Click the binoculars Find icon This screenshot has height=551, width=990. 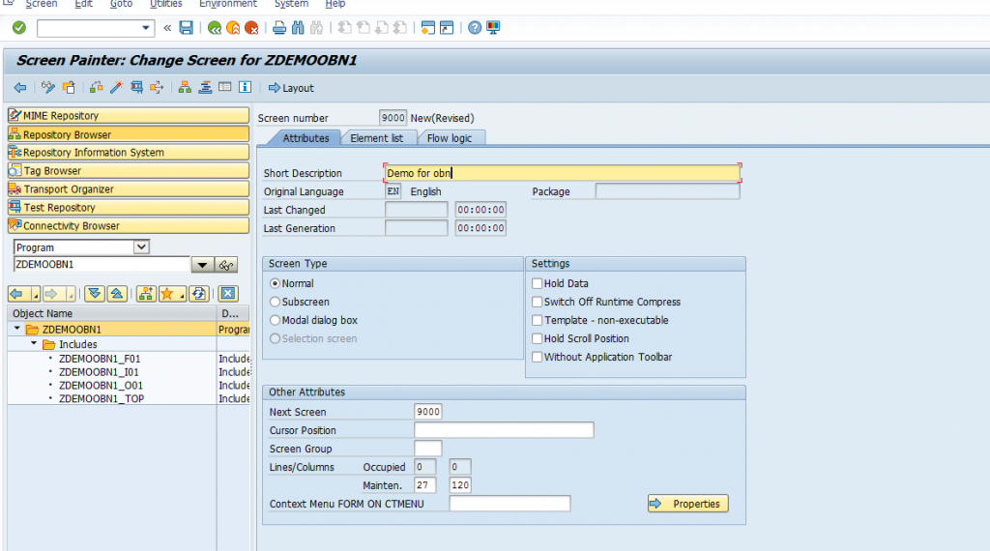click(298, 28)
